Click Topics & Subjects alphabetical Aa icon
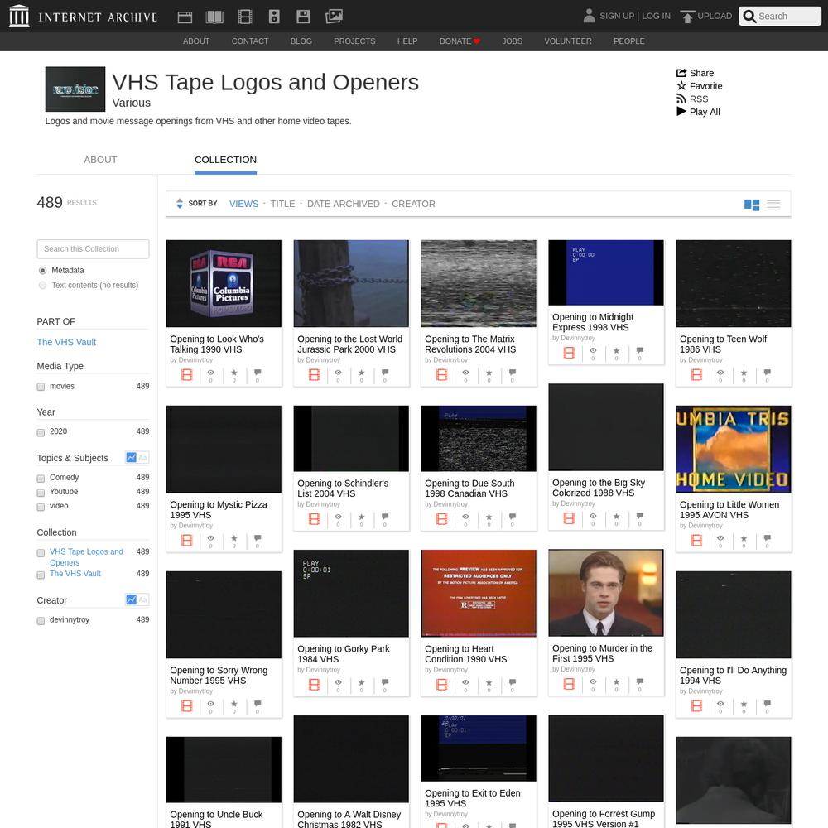 pos(142,457)
